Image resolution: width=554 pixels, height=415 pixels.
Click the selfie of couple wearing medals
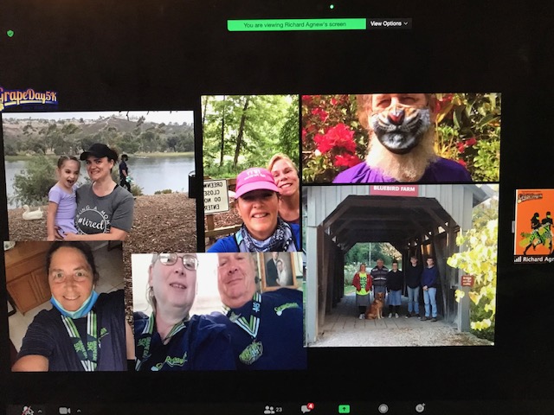[x=216, y=311]
